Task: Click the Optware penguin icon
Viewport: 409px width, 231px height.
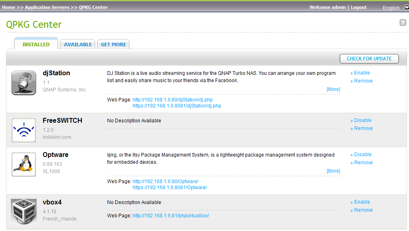Action: pos(24,164)
